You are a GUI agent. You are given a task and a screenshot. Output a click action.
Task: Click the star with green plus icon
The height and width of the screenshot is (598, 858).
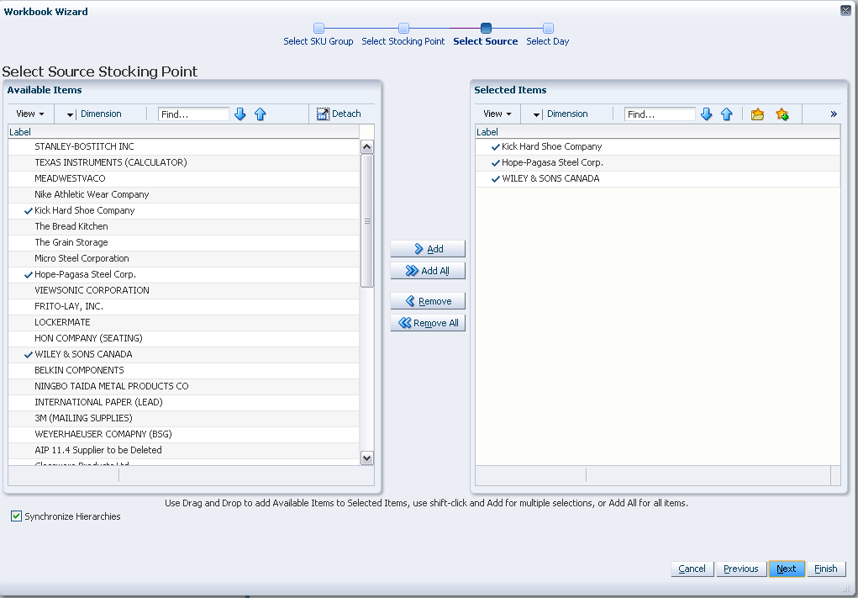pyautogui.click(x=782, y=114)
